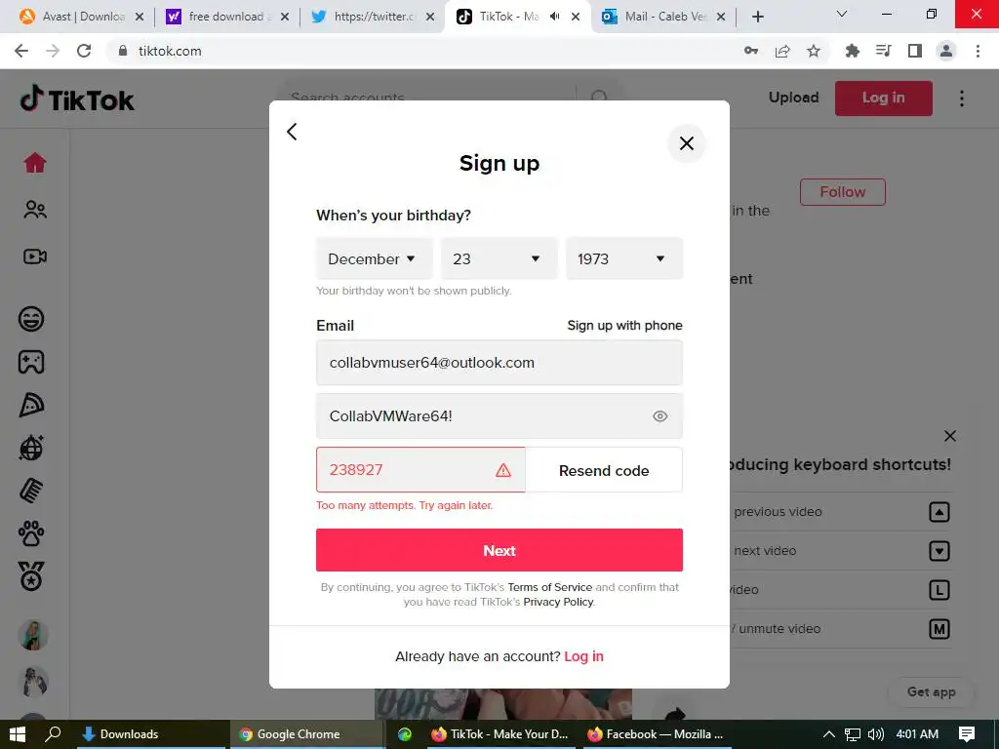Select the paw print Animals category icon

[x=31, y=533]
